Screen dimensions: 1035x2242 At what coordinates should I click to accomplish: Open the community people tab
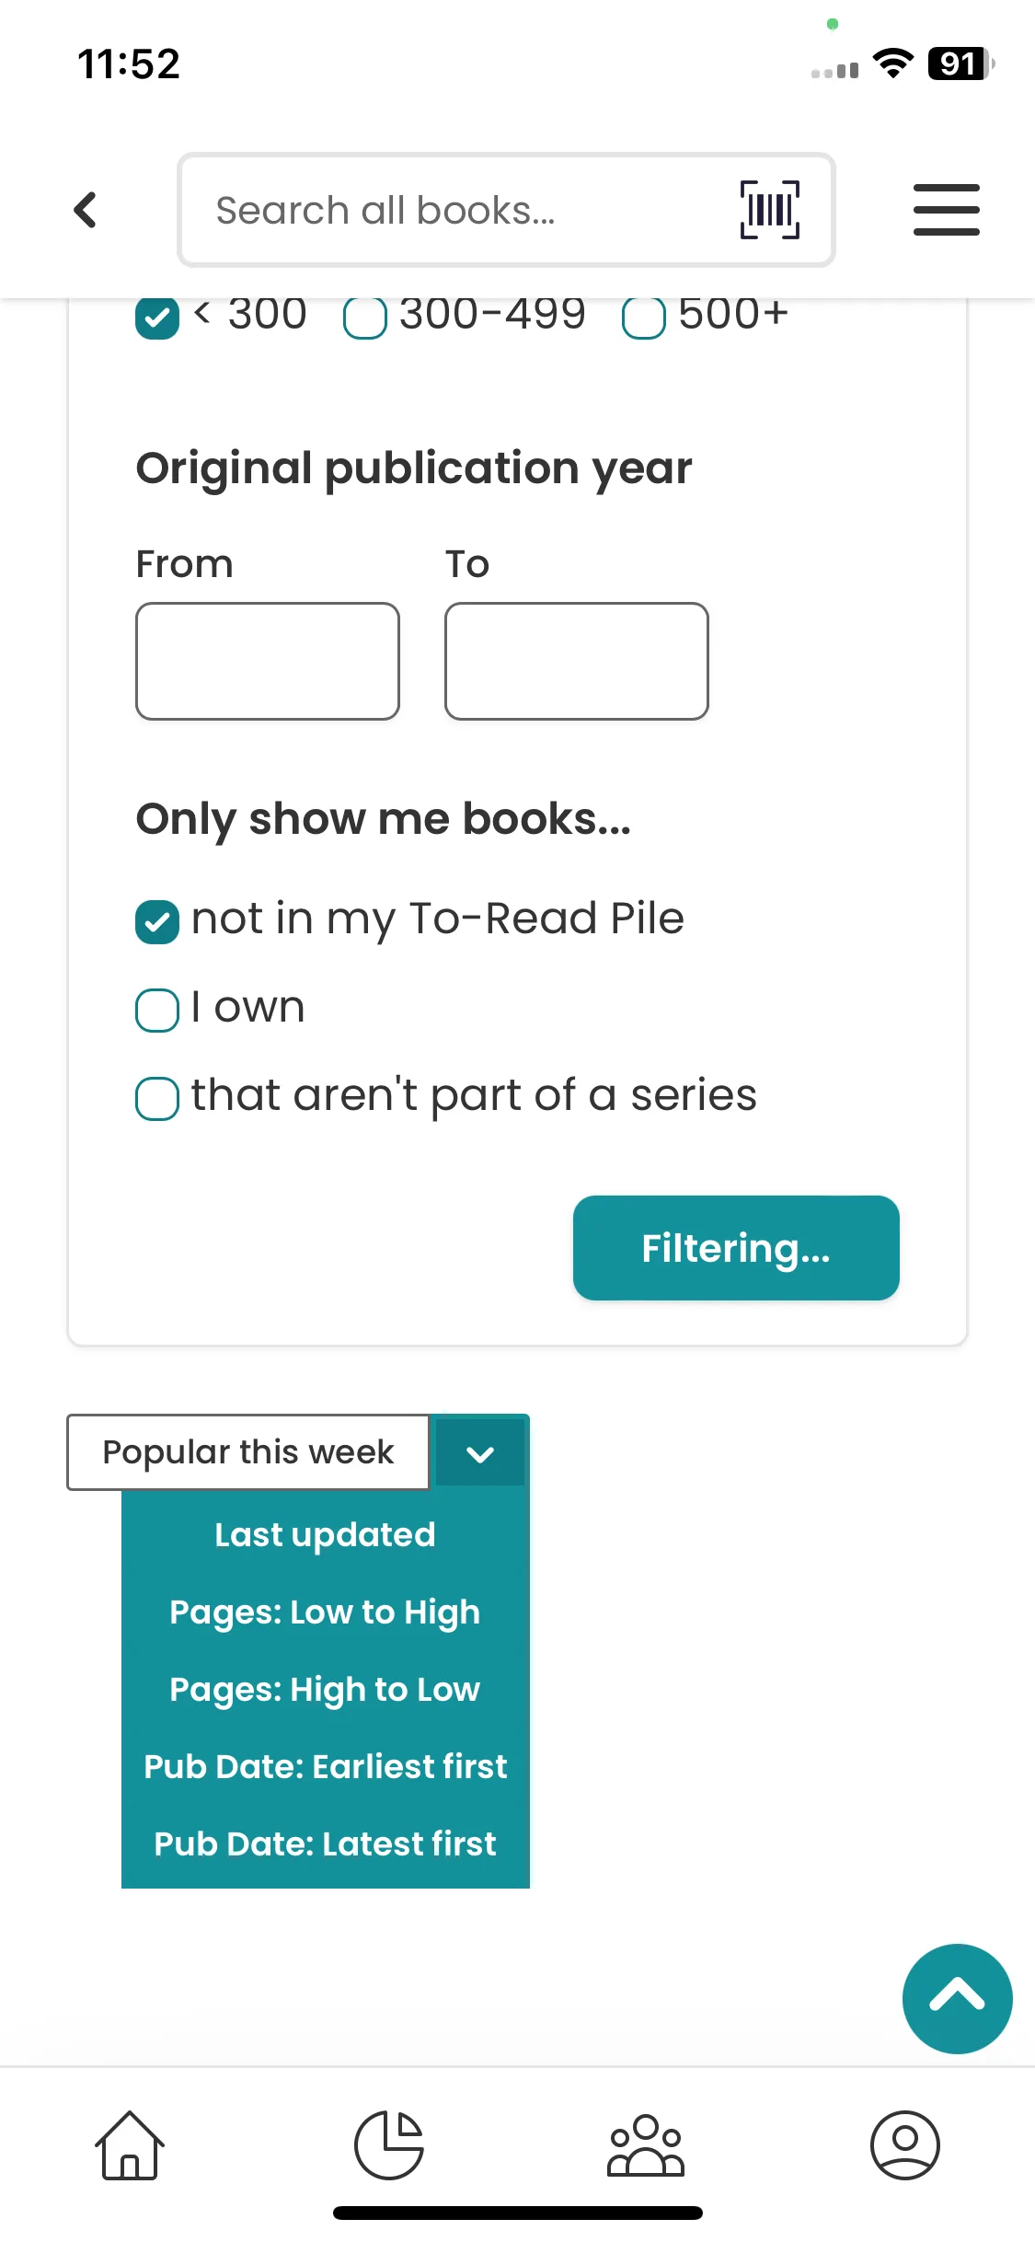click(x=646, y=2144)
